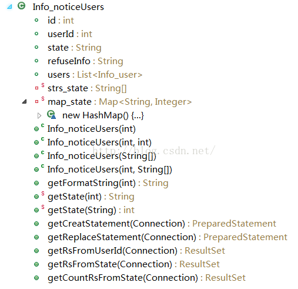Expand the new HashMap() {...} node
The width and height of the screenshot is (298, 289).
(x=39, y=115)
